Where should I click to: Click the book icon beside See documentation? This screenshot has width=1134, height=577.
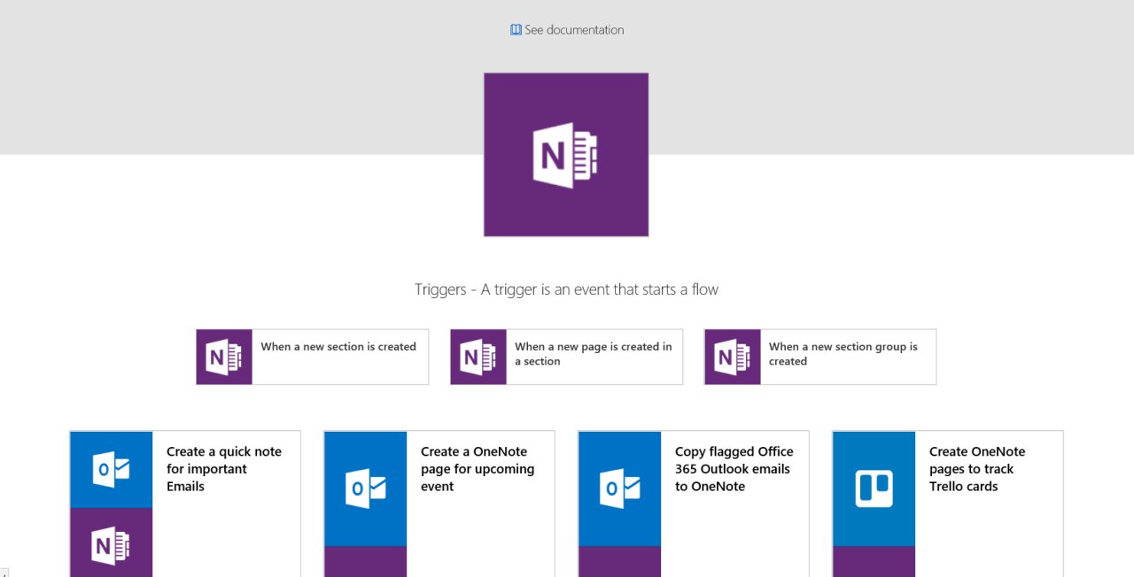[516, 30]
